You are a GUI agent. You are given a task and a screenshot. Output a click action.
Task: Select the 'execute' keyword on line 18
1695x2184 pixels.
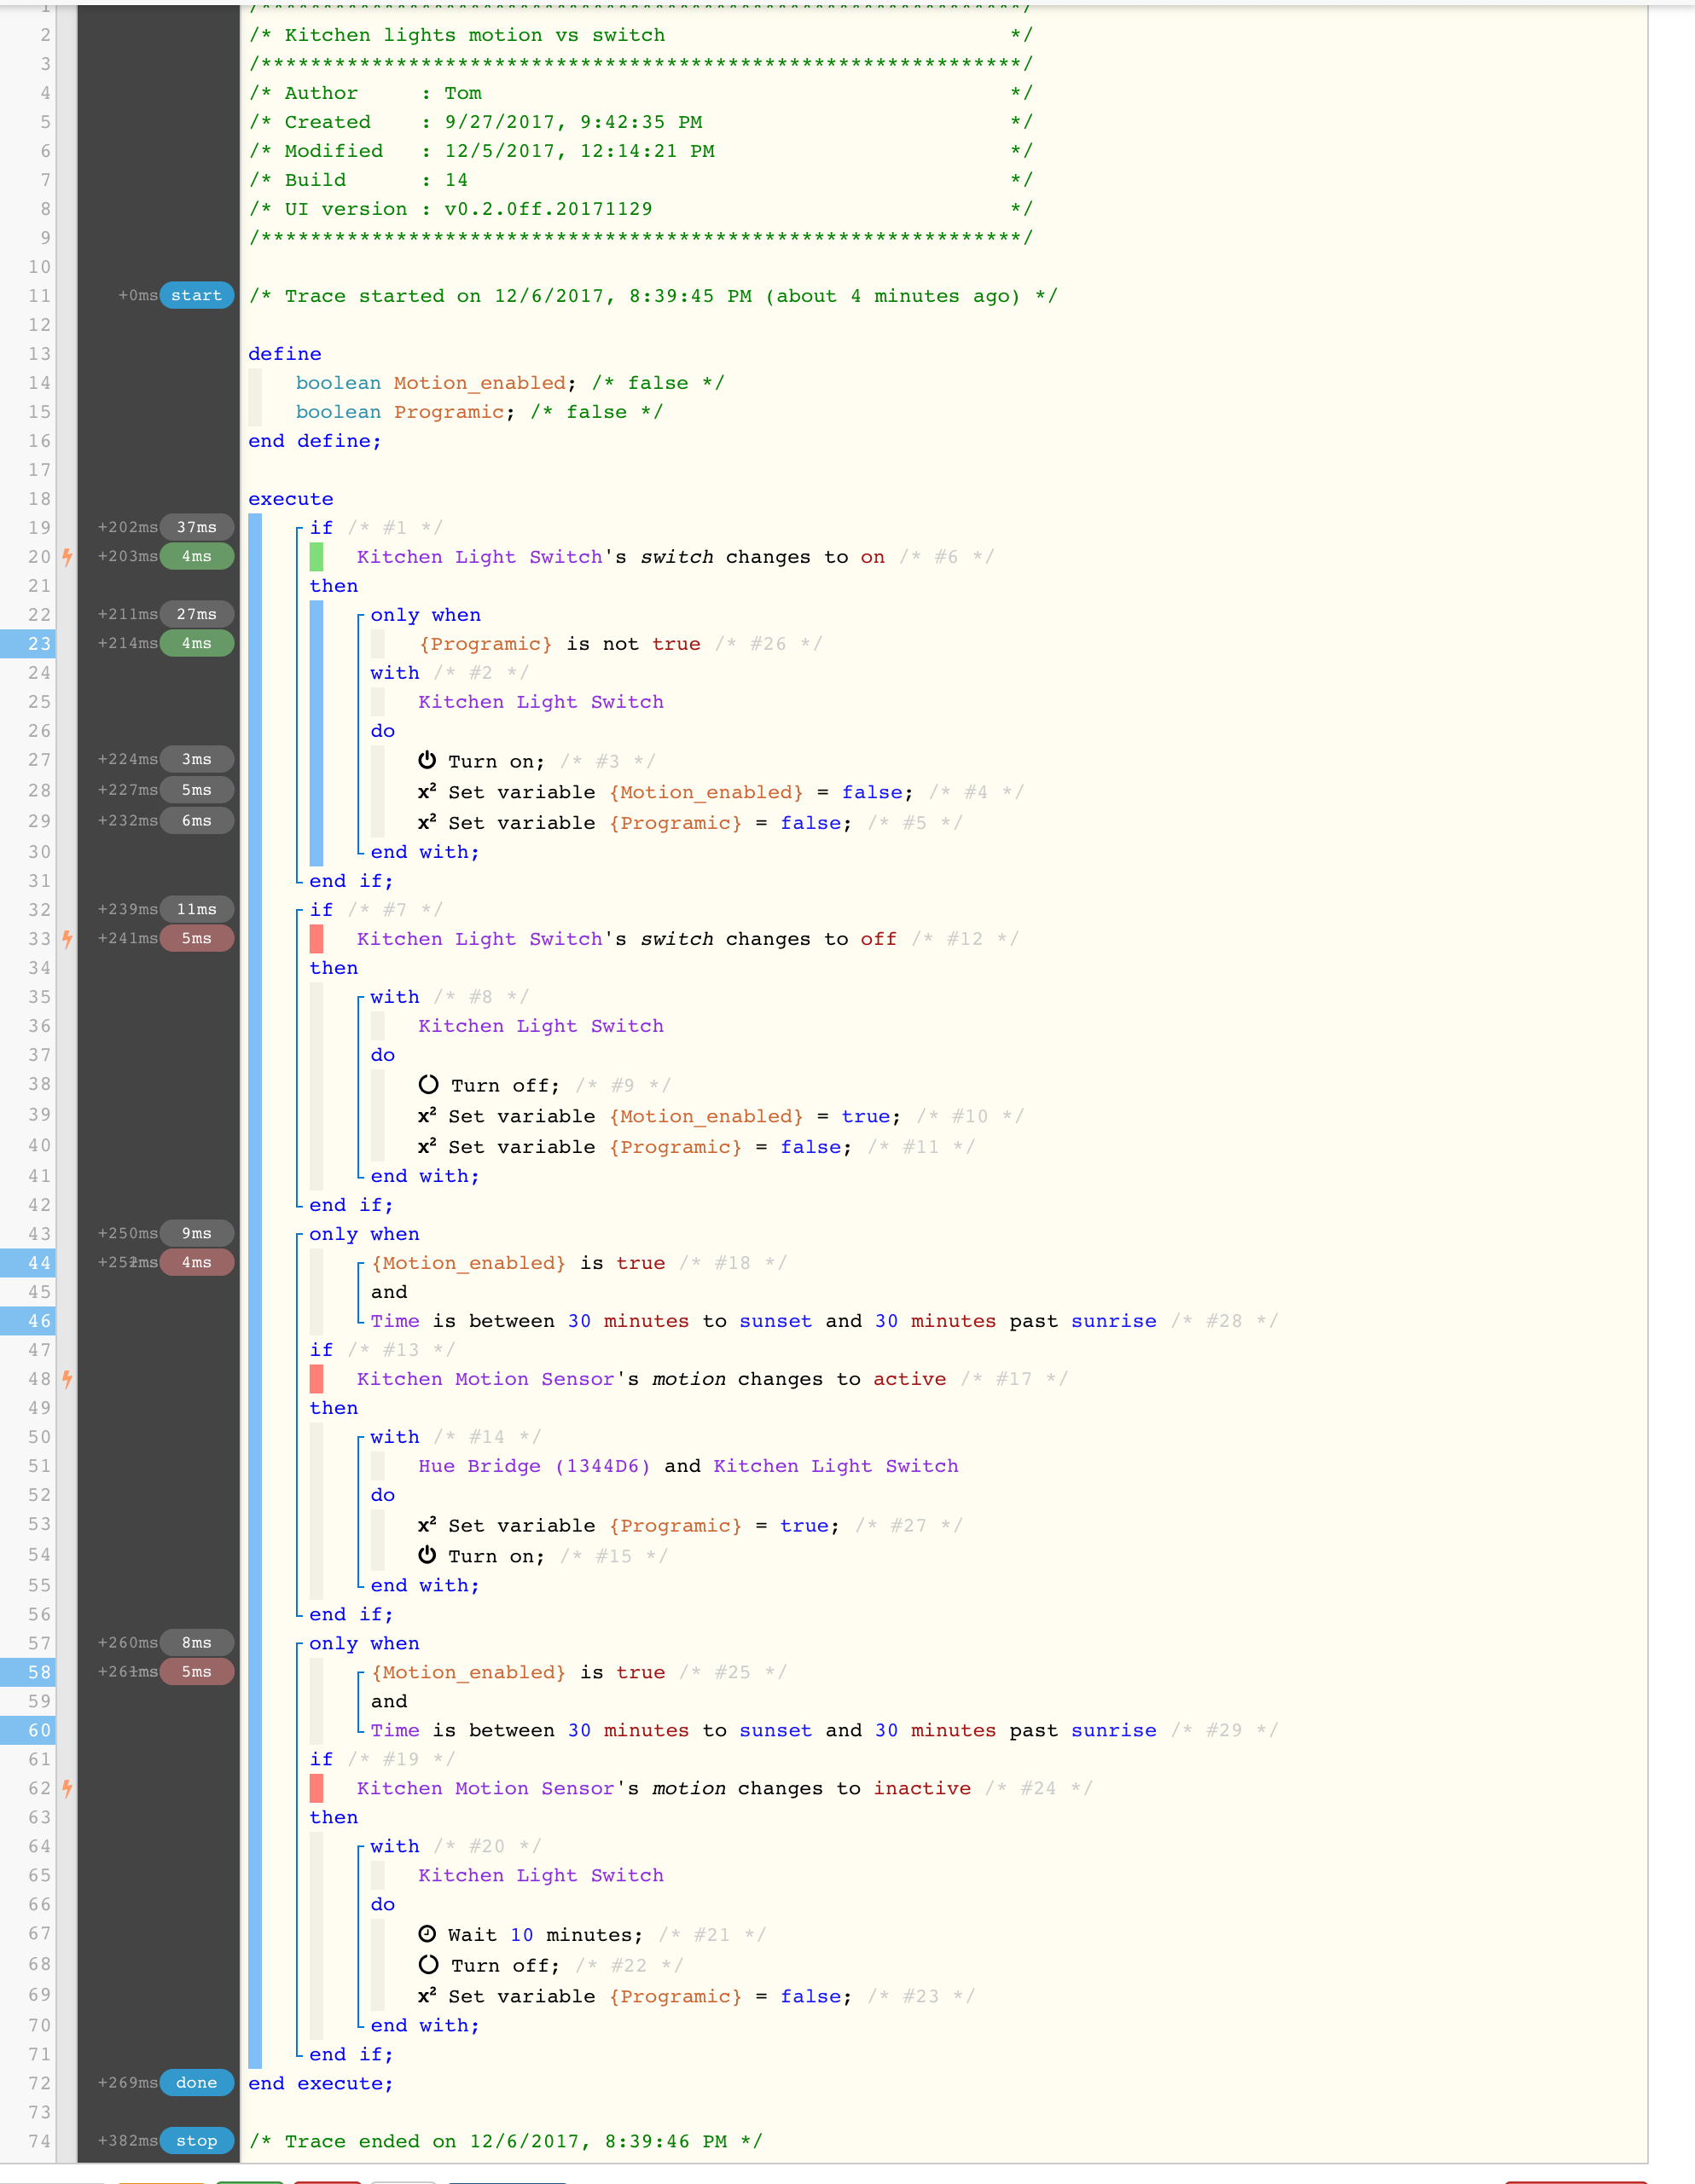tap(291, 499)
